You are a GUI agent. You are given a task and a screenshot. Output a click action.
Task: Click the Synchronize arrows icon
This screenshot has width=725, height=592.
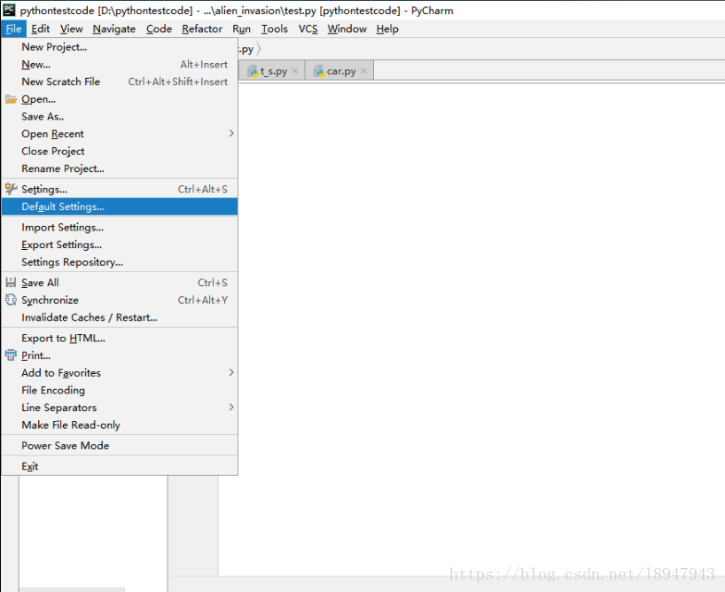tap(11, 300)
